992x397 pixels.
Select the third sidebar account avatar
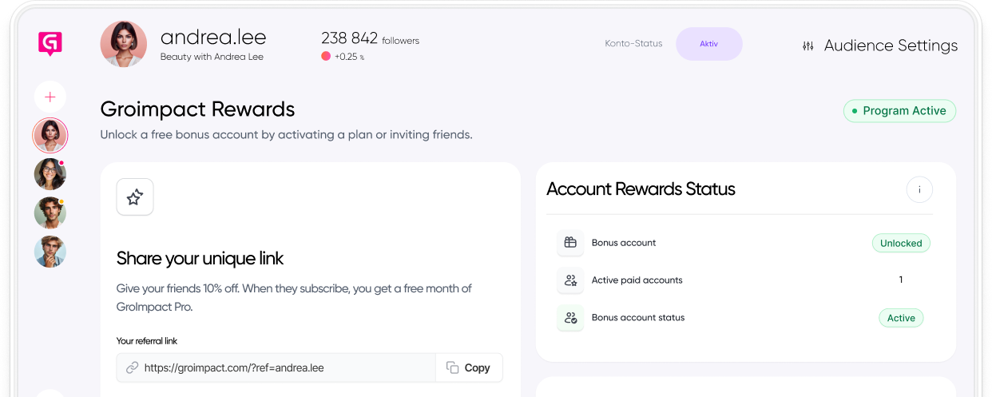pos(50,212)
